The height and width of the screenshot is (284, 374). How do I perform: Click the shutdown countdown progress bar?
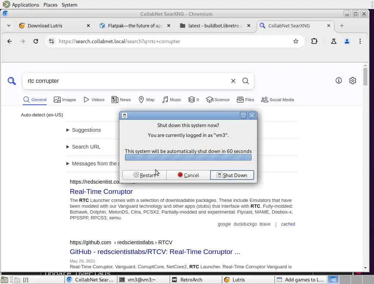[x=188, y=157]
